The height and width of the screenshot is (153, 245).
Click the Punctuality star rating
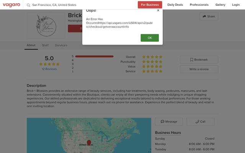tap(152, 62)
